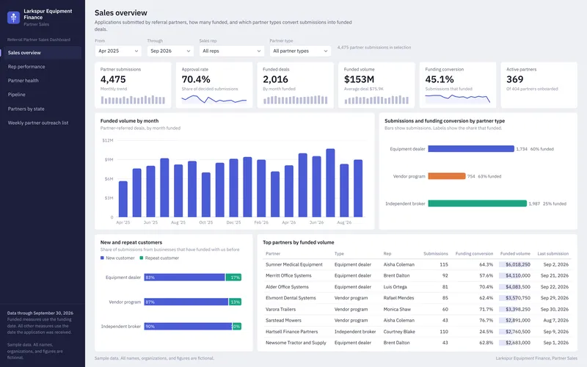Open the From date dropdown (Apr 2025)
The height and width of the screenshot is (367, 587).
[118, 51]
